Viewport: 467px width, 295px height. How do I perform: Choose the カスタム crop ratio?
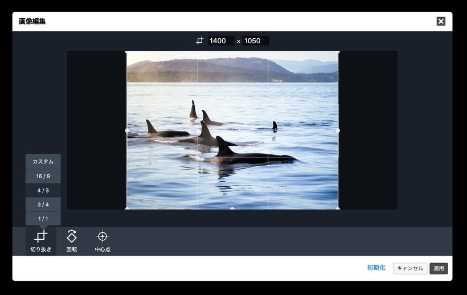tap(43, 161)
